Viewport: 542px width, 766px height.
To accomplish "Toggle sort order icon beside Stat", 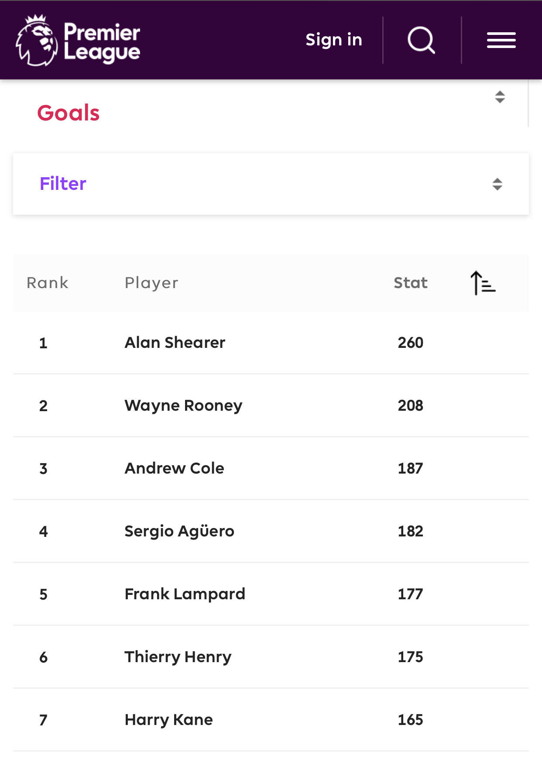I will [483, 283].
